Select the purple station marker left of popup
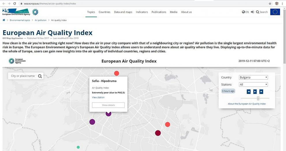Image resolution: width=286 pixels, height=151 pixels. (x=92, y=122)
